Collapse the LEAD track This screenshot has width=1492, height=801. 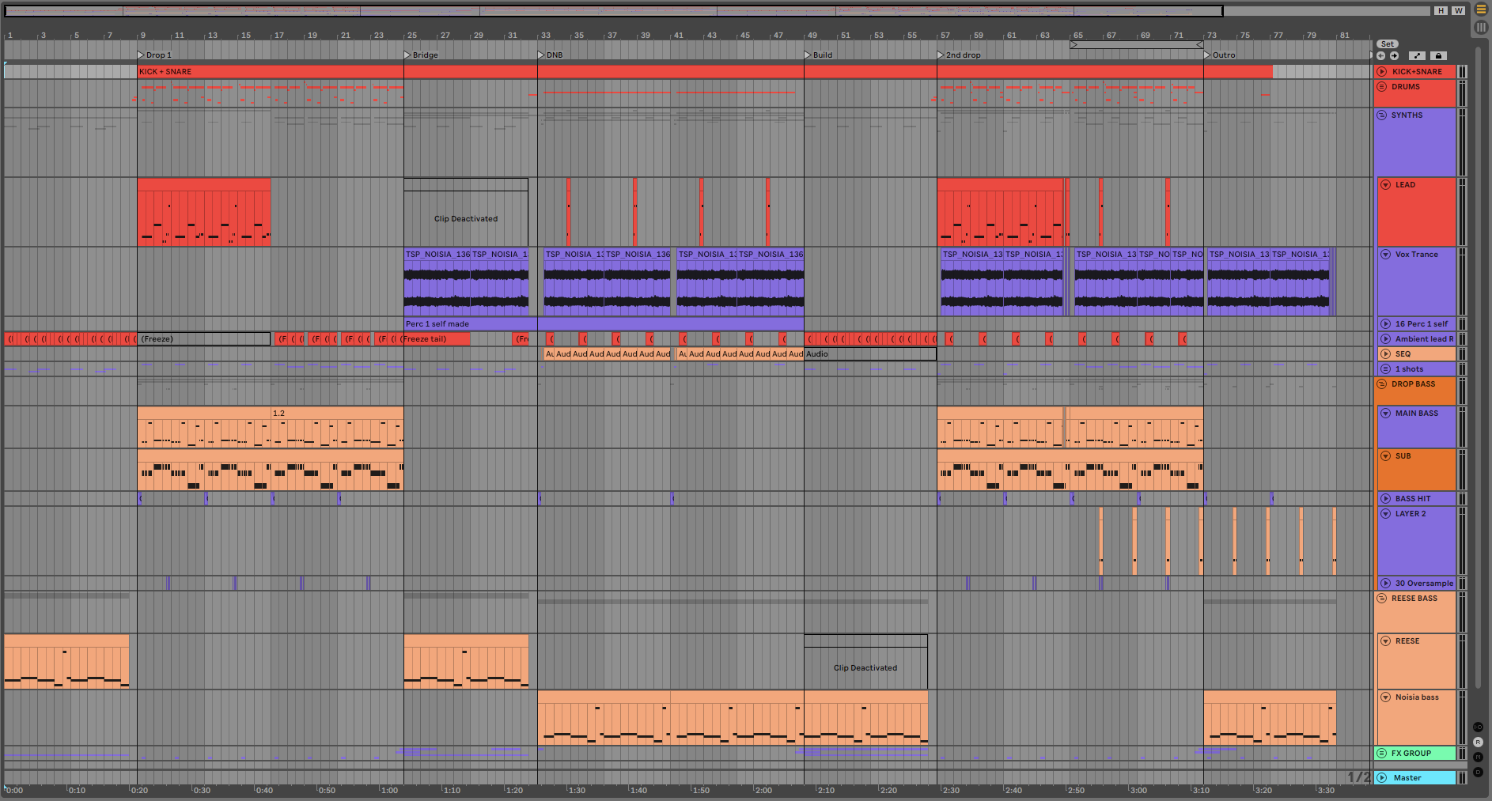[x=1385, y=184]
